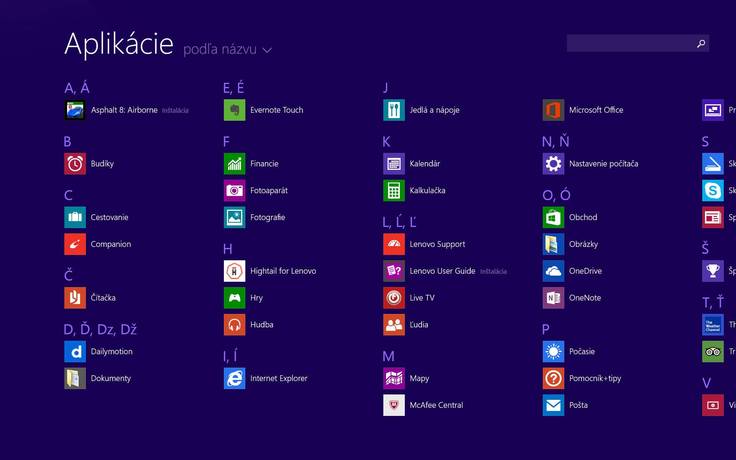Launch Hightail for Lenovo icon
The height and width of the screenshot is (460, 736).
[x=234, y=271]
